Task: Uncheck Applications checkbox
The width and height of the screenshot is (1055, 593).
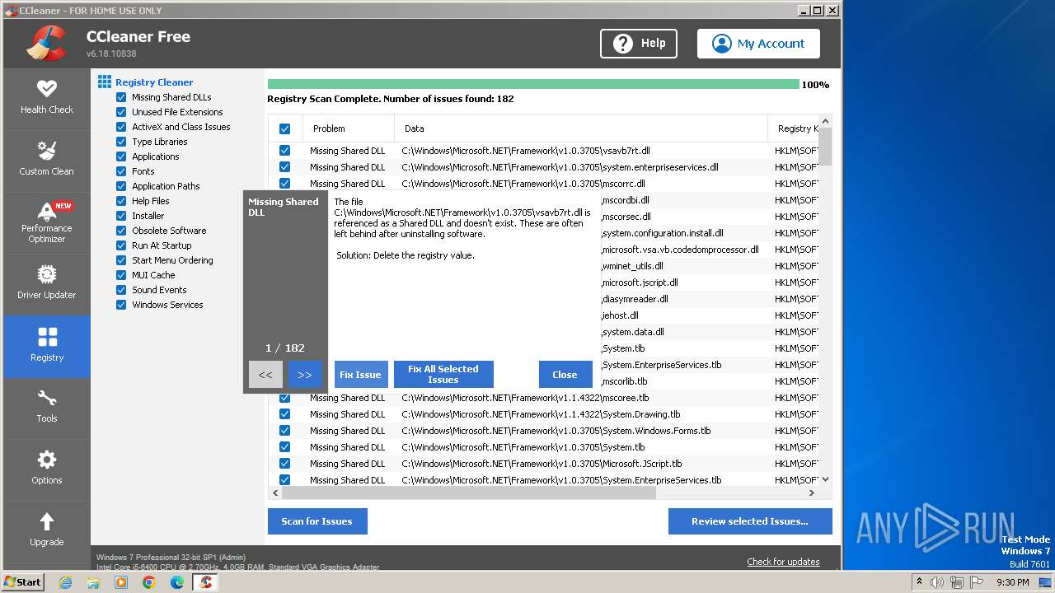Action: (x=121, y=156)
